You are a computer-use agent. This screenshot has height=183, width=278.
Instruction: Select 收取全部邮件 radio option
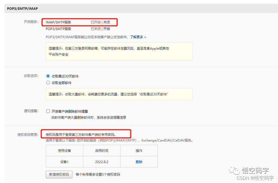(x=48, y=83)
